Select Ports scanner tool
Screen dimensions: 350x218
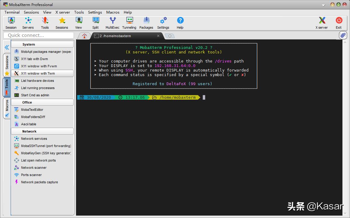pos(31,175)
